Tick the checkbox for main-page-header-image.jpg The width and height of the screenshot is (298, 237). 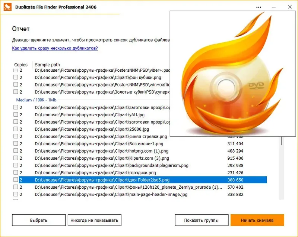point(16,194)
